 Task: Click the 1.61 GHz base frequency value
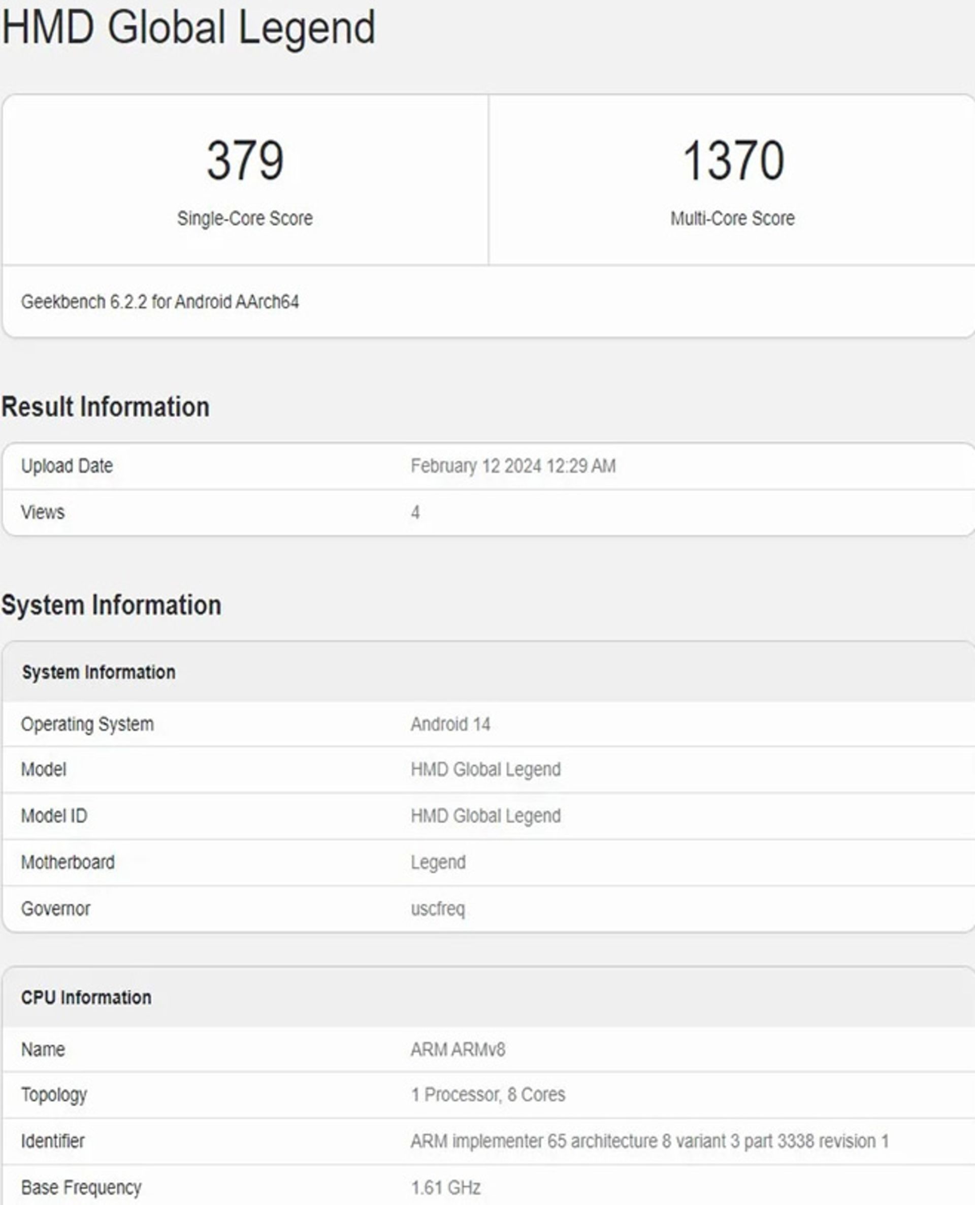(445, 1188)
